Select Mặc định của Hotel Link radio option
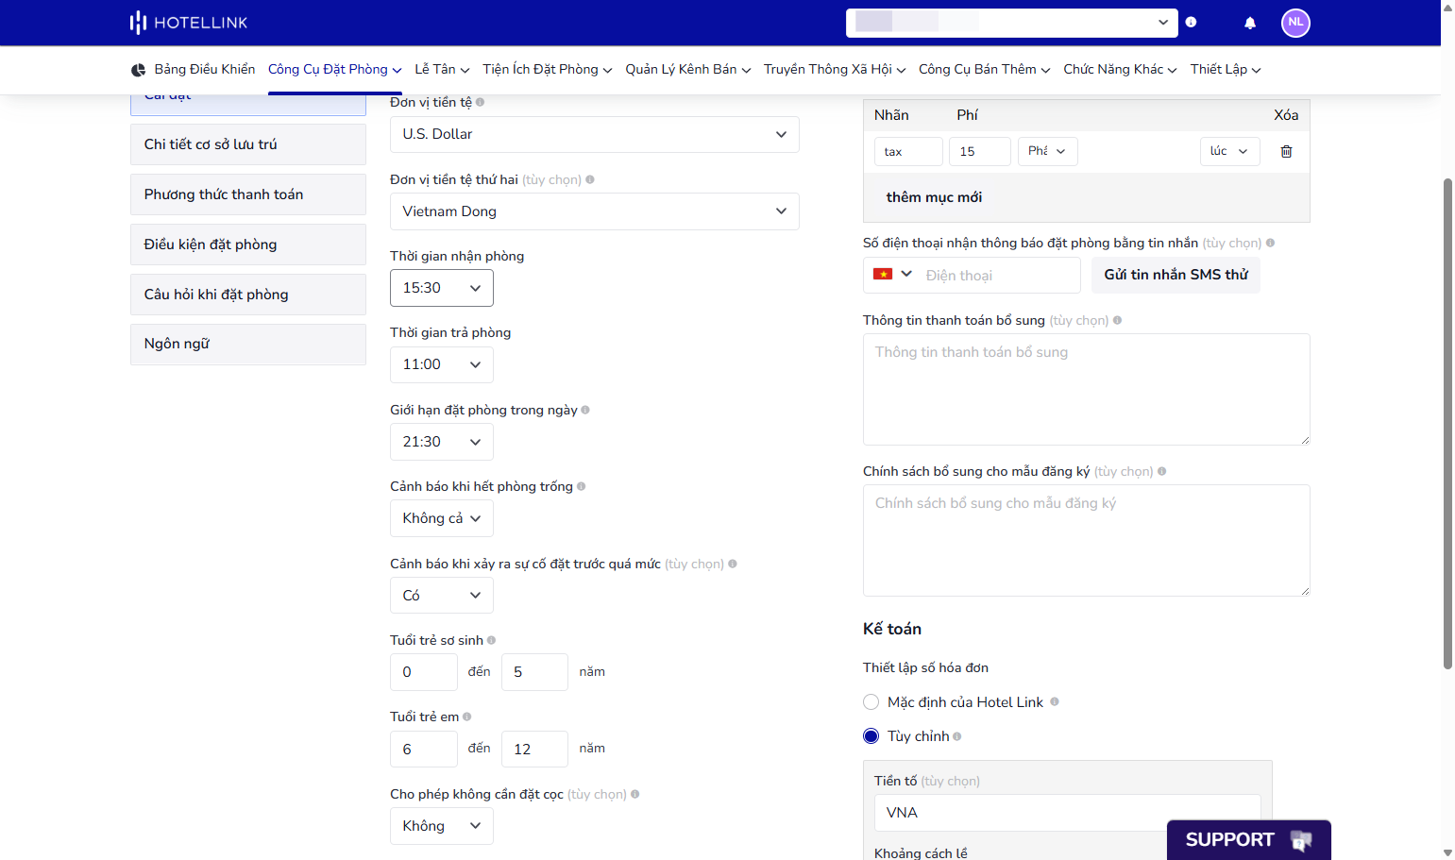Image resolution: width=1455 pixels, height=860 pixels. [x=871, y=702]
